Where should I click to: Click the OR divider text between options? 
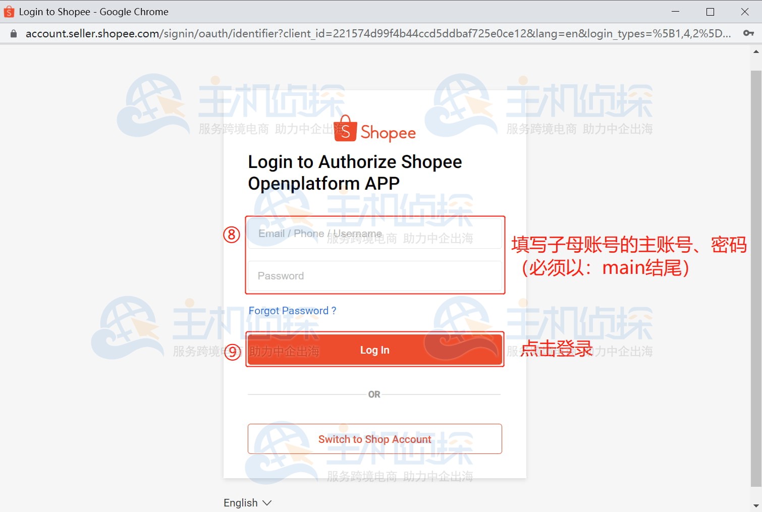tap(374, 394)
